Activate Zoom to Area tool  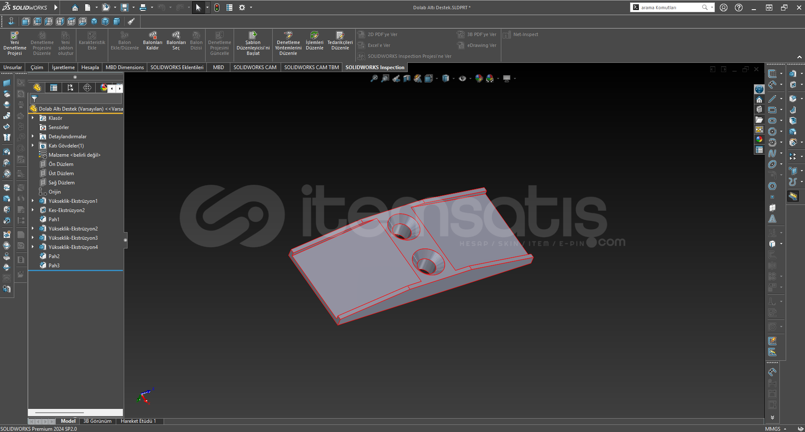tap(385, 78)
